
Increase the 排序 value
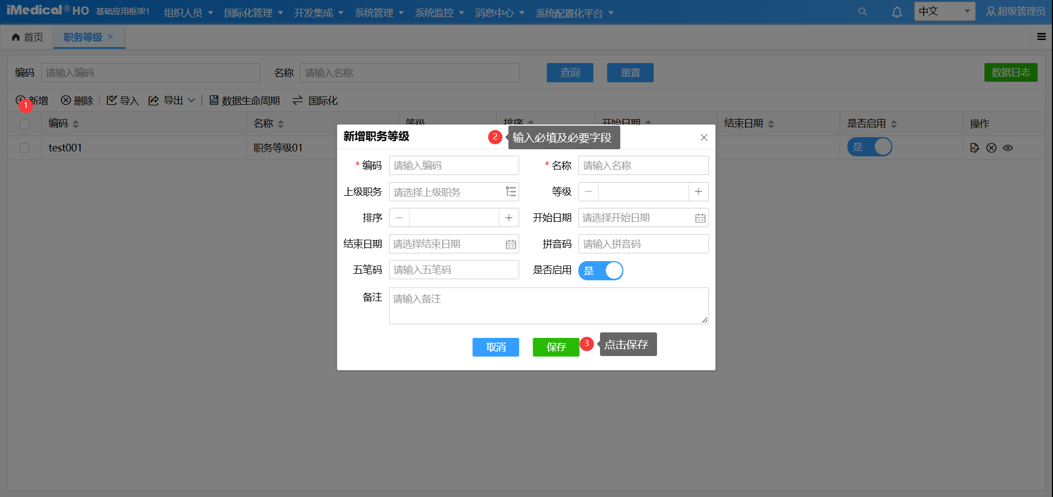(x=509, y=218)
